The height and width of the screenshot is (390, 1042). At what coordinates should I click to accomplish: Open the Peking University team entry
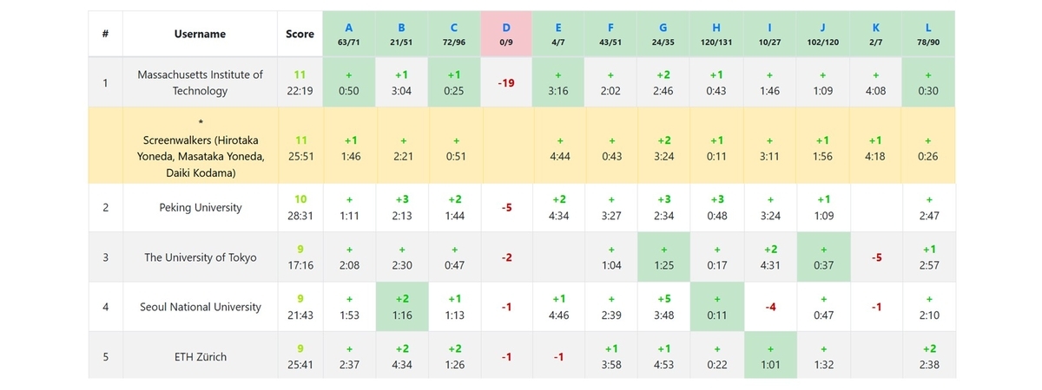click(x=200, y=208)
